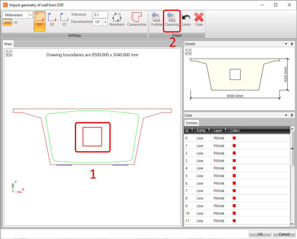Click the color swatch for entity 0
This screenshot has height=239, width=297.
click(x=234, y=138)
